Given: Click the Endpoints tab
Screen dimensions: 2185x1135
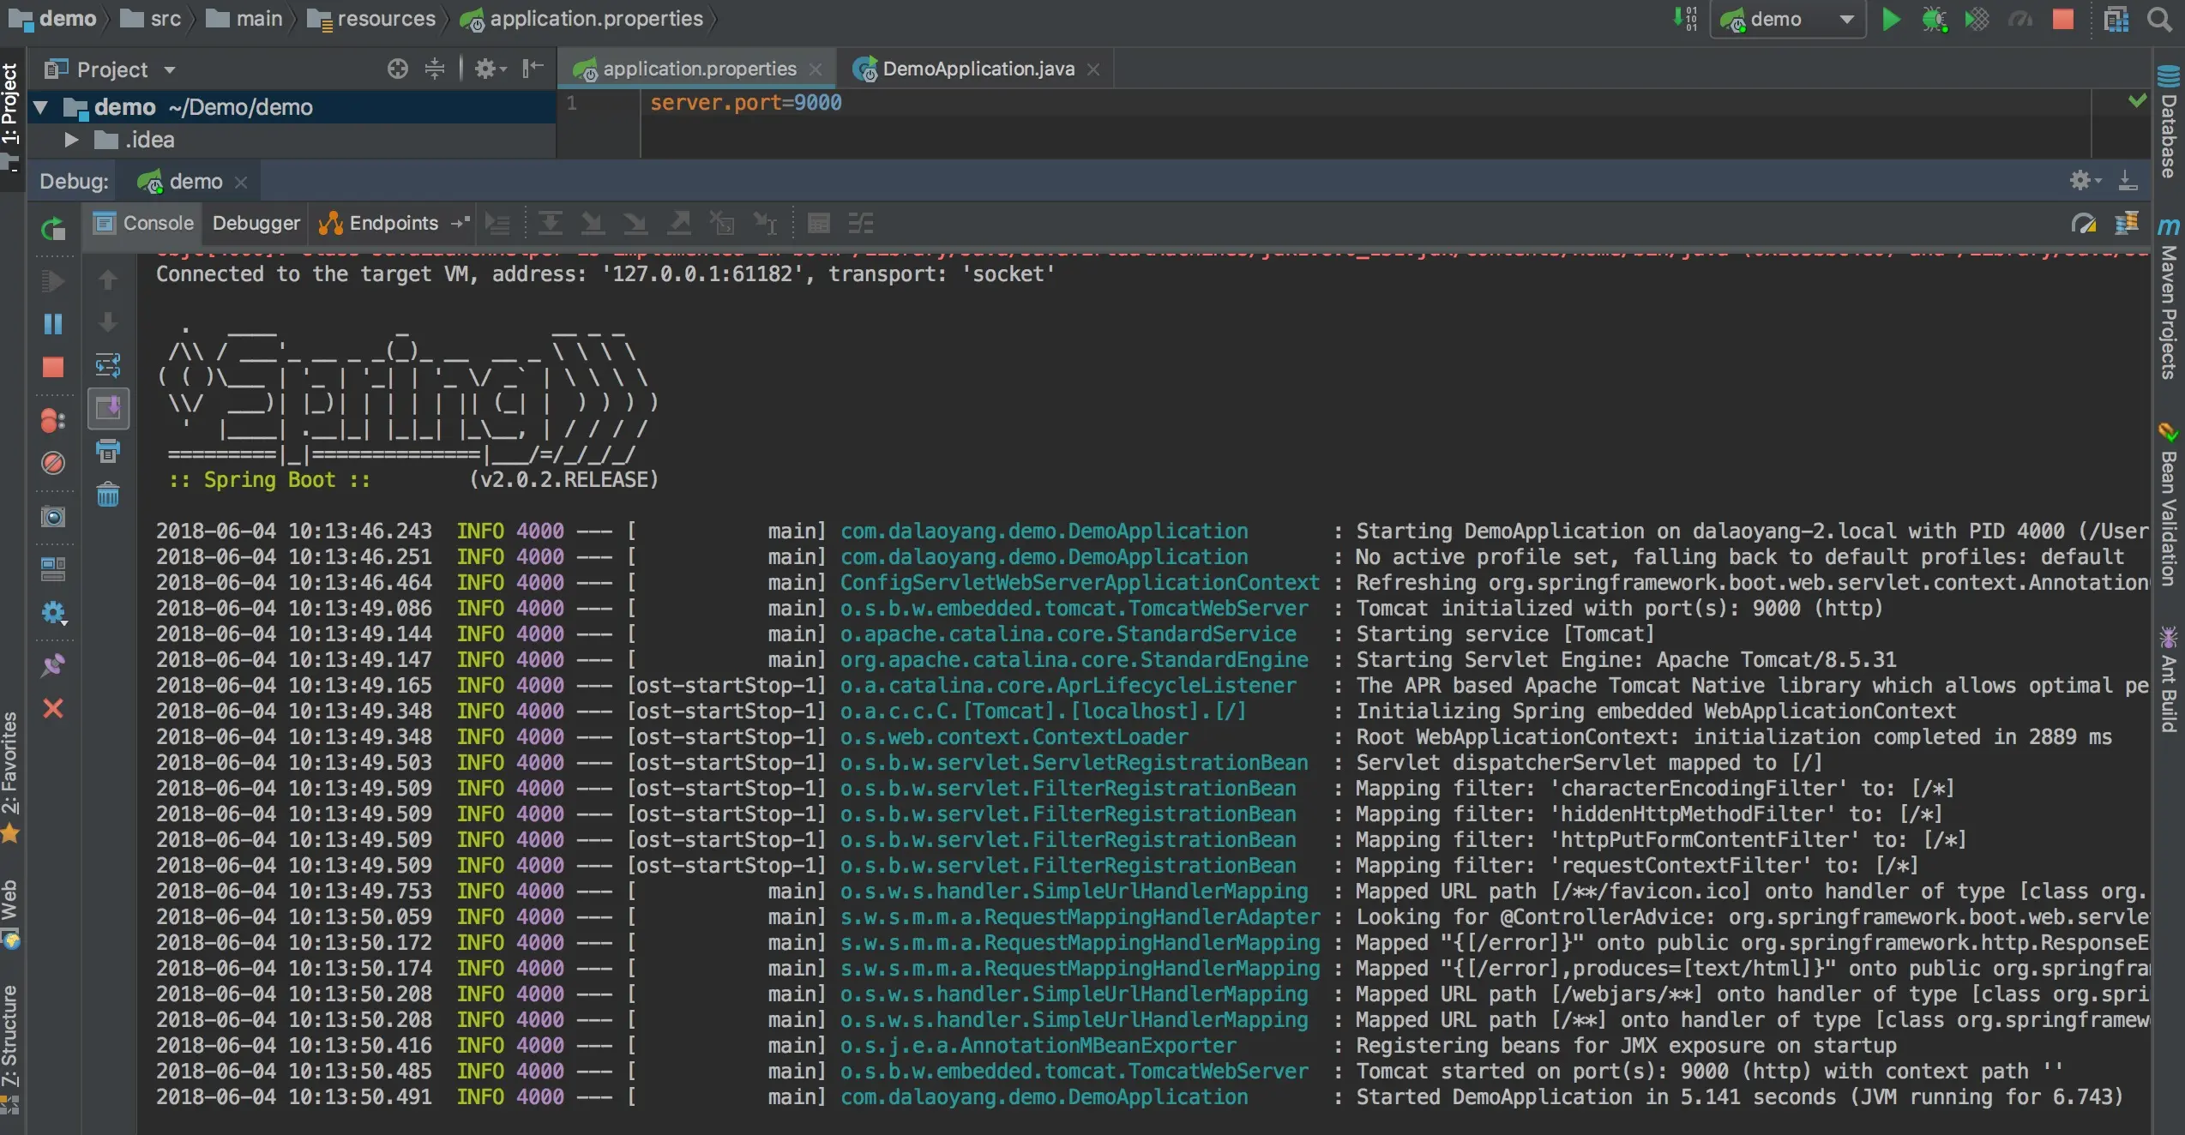Looking at the screenshot, I should [x=393, y=223].
